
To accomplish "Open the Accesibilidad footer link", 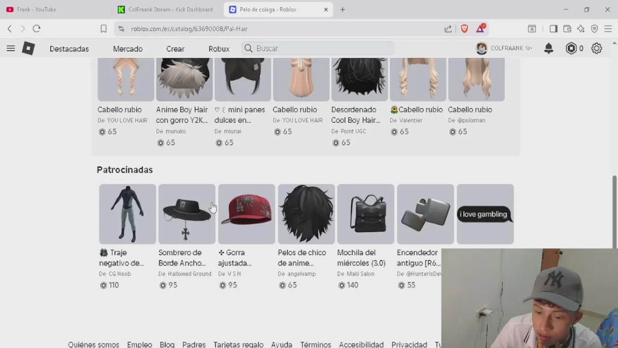I will click(x=361, y=344).
